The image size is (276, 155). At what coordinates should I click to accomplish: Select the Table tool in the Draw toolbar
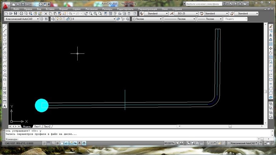(x=5, y=102)
